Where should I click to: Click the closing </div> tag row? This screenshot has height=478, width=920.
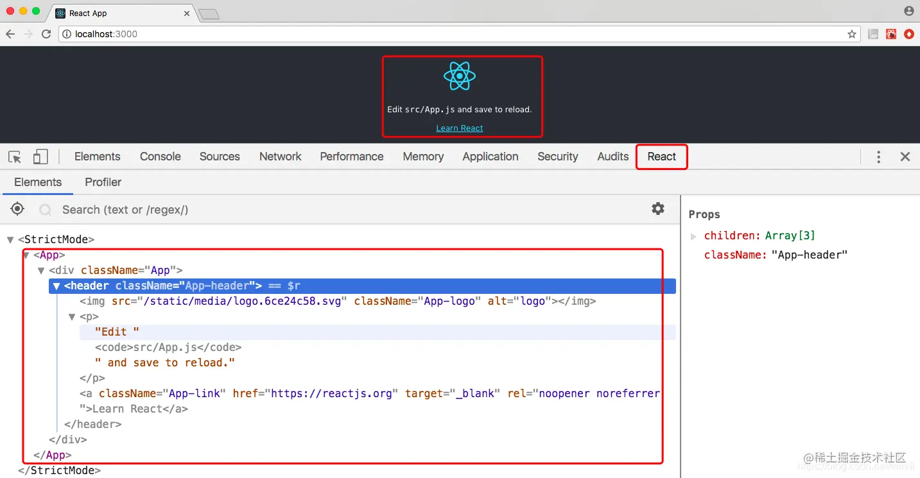coord(68,440)
